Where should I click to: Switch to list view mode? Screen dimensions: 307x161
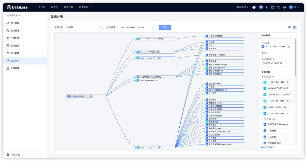[x=289, y=27]
